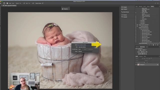This screenshot has height=90, width=160.
Task: Open the Character panel icon
Action: point(122,15)
